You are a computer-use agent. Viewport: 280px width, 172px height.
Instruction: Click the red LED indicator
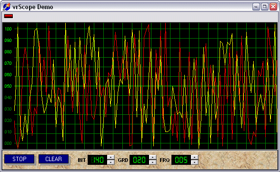[9, 16]
